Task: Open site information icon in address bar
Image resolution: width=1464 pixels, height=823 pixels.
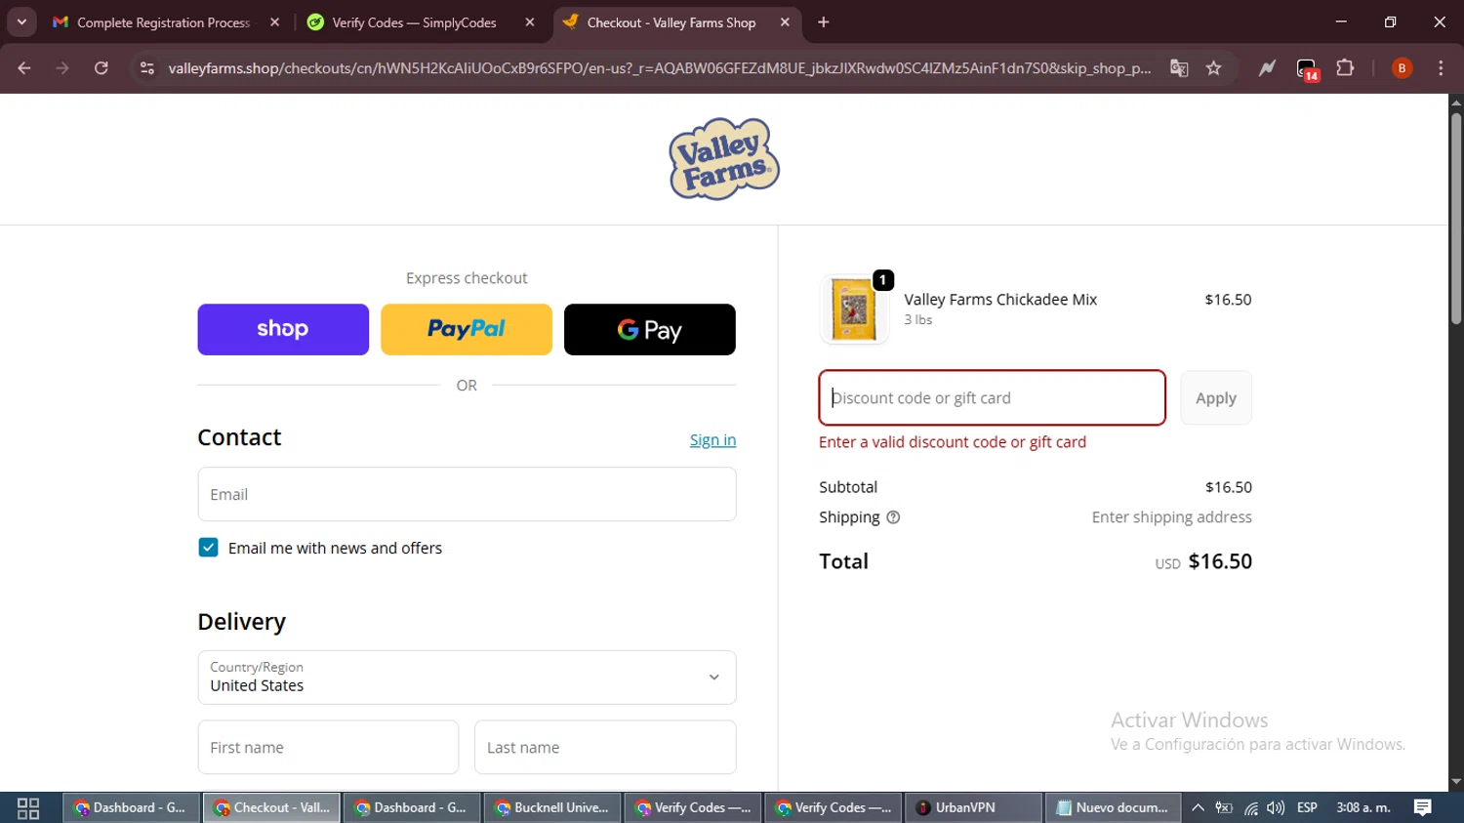Action: 147,68
